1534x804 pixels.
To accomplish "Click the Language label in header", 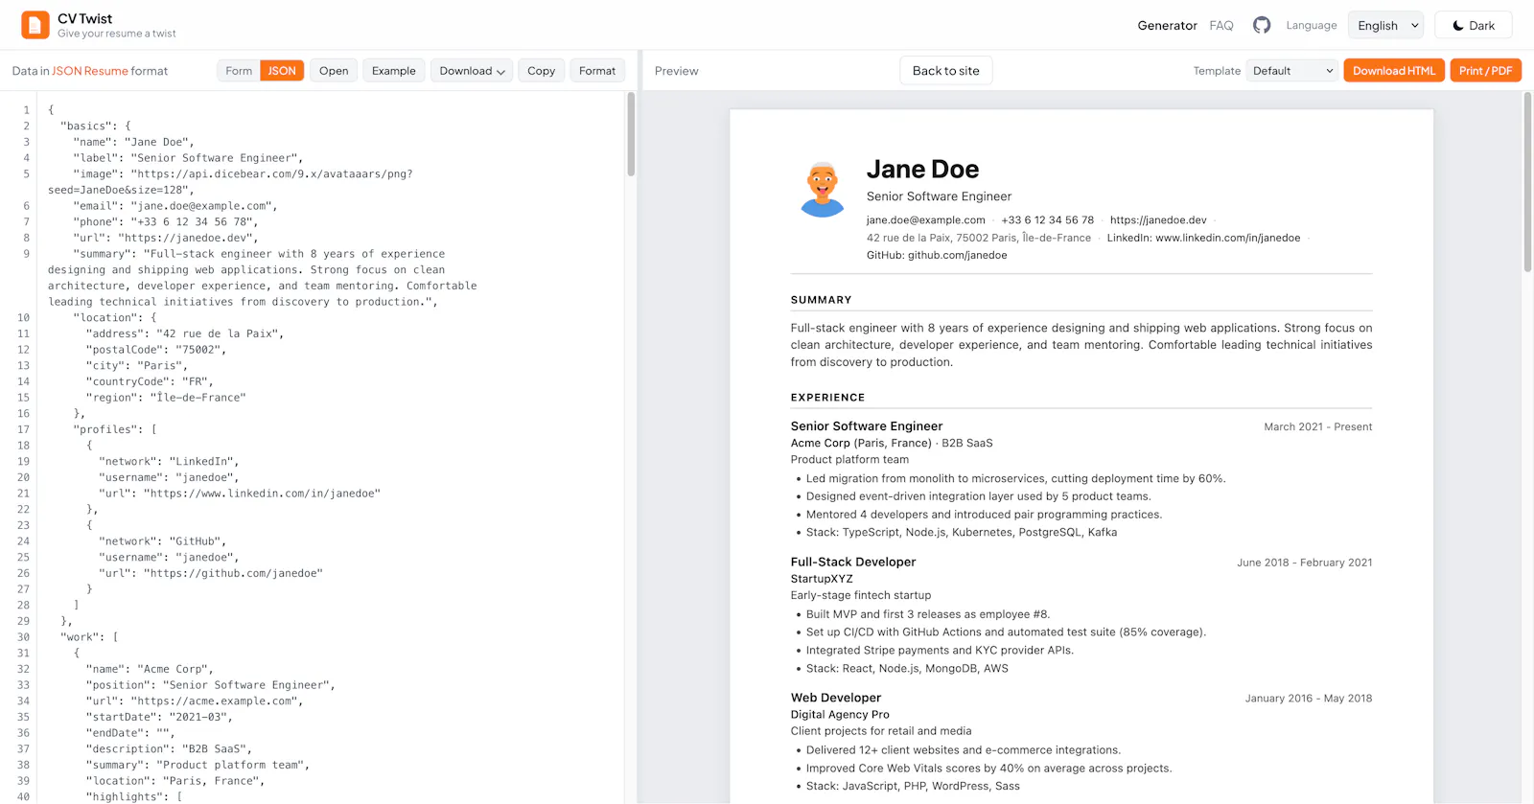I will click(1312, 26).
